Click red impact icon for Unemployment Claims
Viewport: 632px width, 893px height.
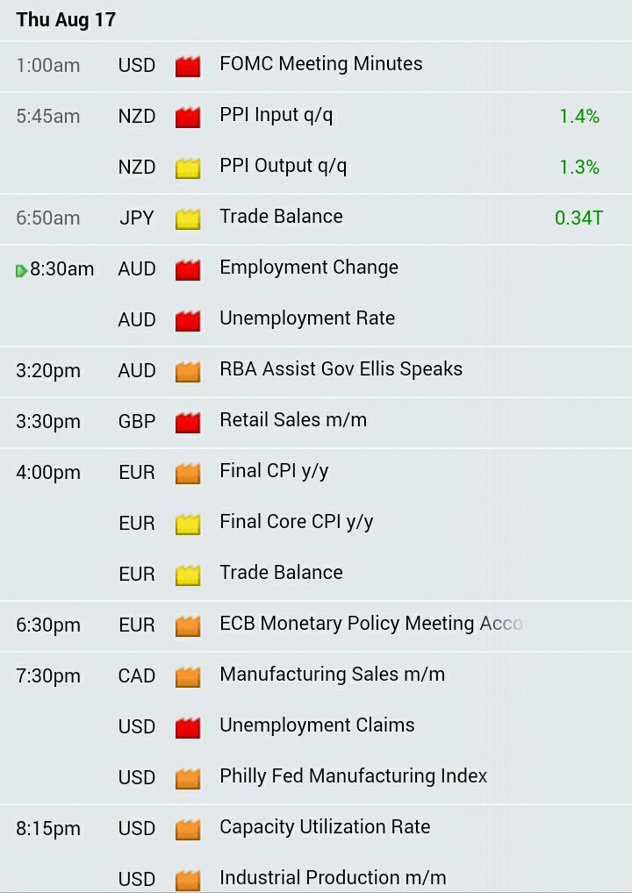(x=188, y=728)
